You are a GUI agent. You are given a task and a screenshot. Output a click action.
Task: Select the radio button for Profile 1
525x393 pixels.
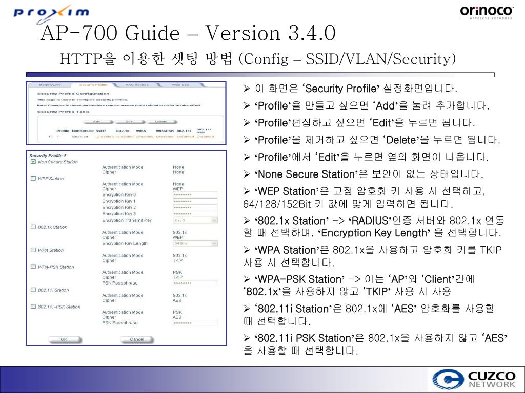tap(51, 137)
